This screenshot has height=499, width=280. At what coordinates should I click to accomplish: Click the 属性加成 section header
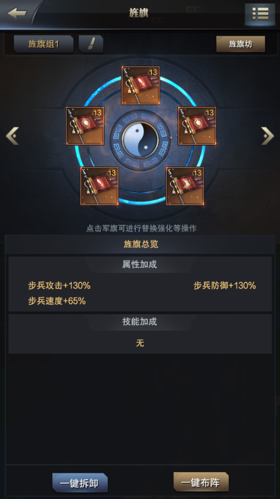[140, 264]
